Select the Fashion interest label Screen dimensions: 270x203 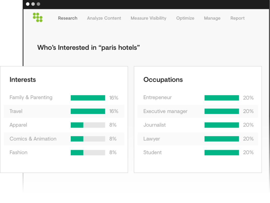[18, 152]
